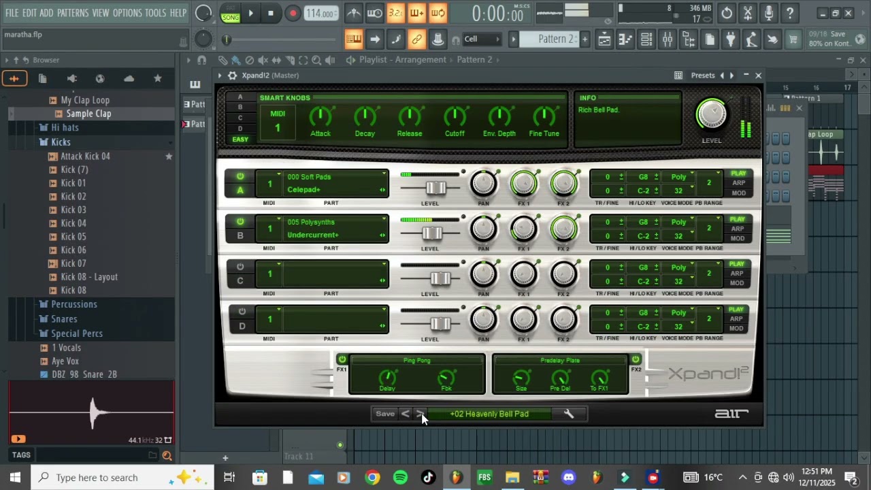Open the Piano roll view icon
Screen dimensions: 871x490
[x=625, y=39]
